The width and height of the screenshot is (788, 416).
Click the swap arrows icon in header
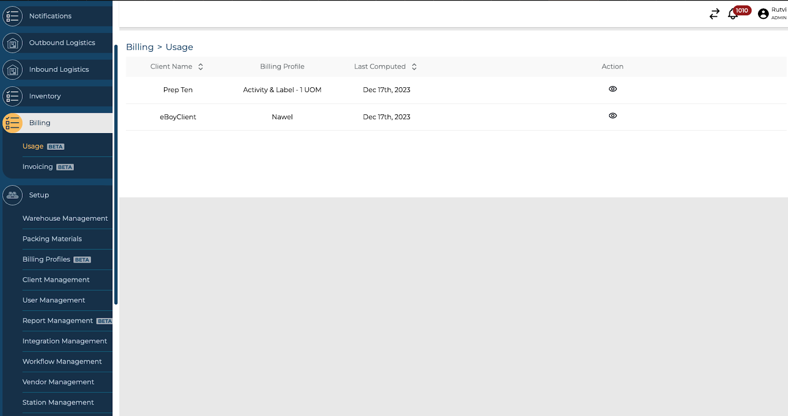coord(714,14)
